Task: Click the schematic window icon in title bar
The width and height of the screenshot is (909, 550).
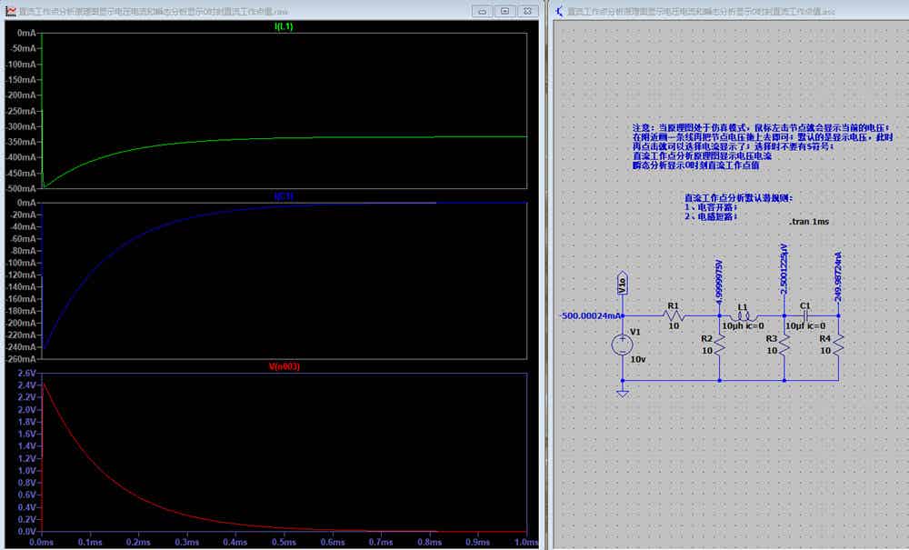Action: tap(559, 11)
